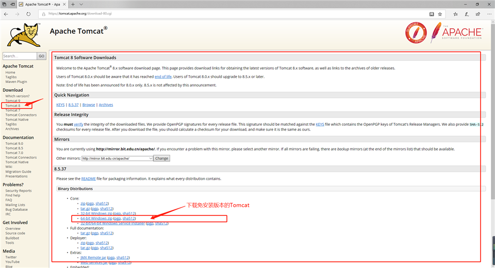Viewport: 495px width, 268px height.
Task: Open the Find help link
Action: click(12, 195)
